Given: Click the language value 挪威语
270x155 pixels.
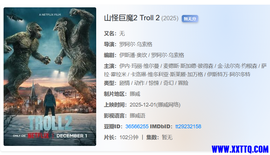Looking at the screenshot, I should click(138, 116).
